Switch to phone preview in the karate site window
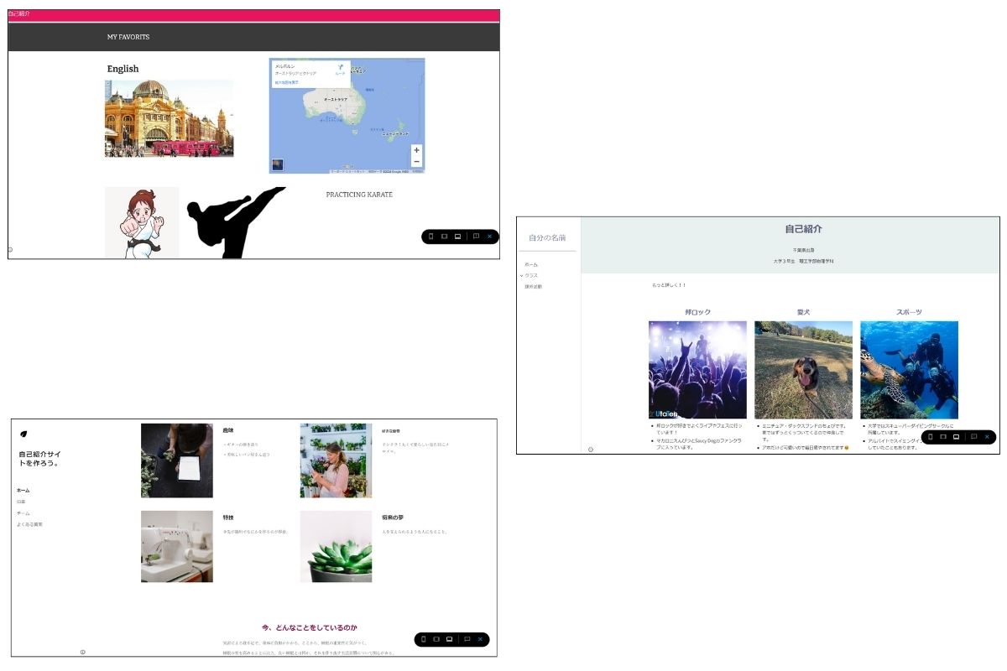The image size is (1007, 671). click(431, 237)
